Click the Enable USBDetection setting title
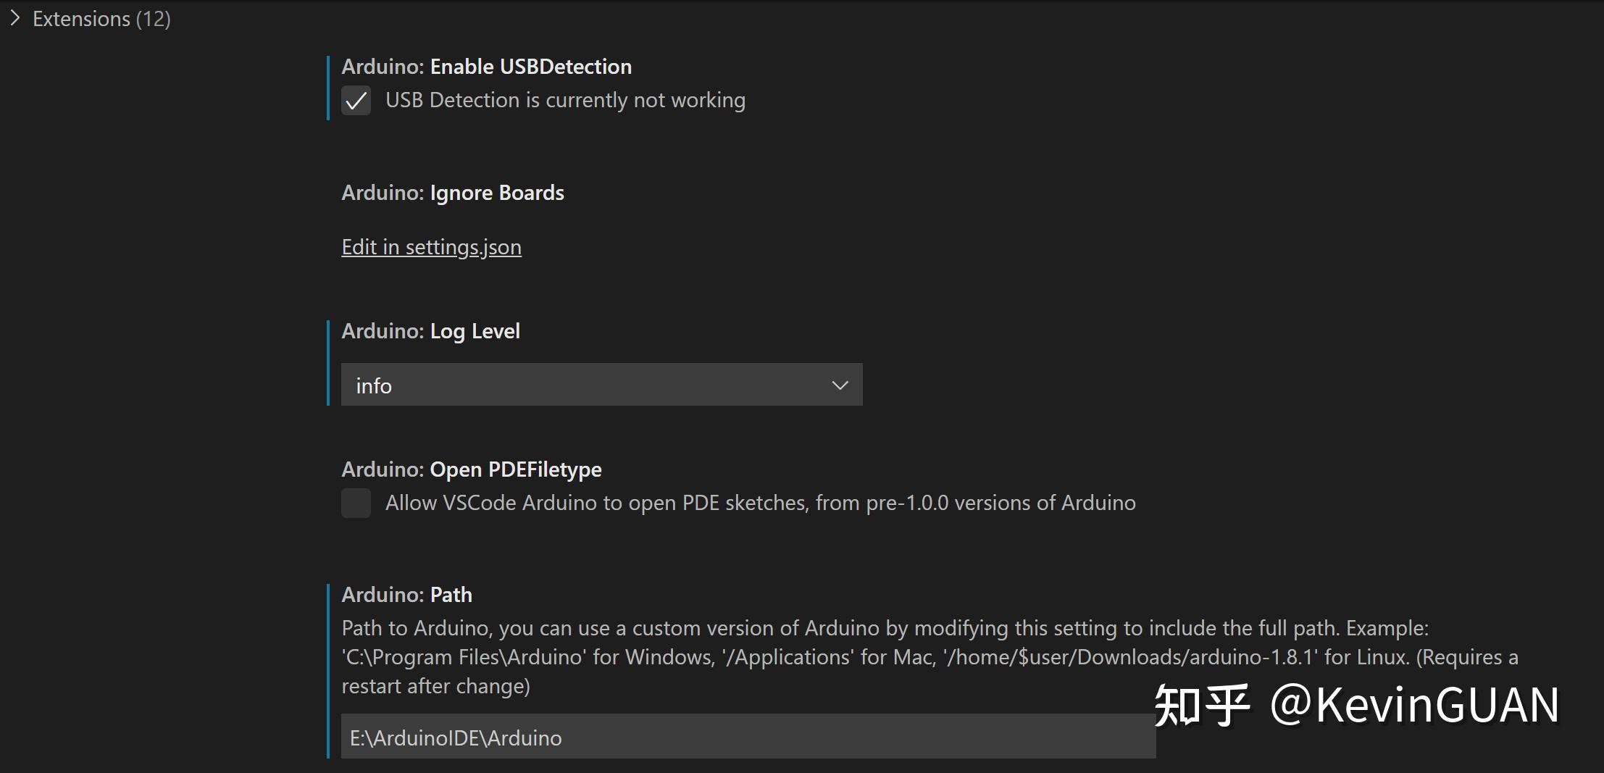The image size is (1604, 773). coord(487,66)
